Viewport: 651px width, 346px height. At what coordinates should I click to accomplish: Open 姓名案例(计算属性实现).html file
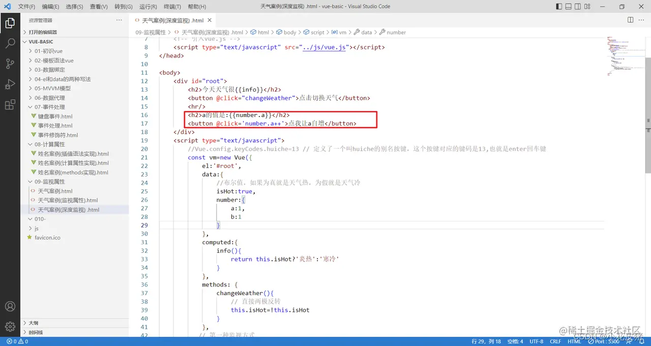tap(75, 163)
